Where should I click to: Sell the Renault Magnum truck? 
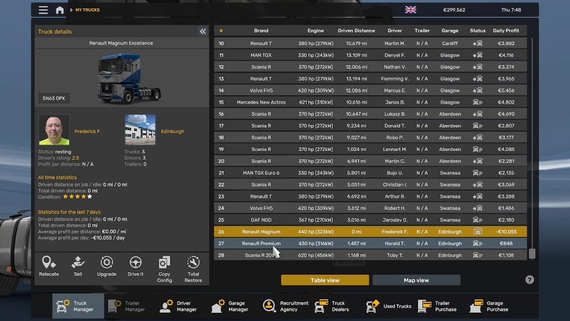[78, 266]
